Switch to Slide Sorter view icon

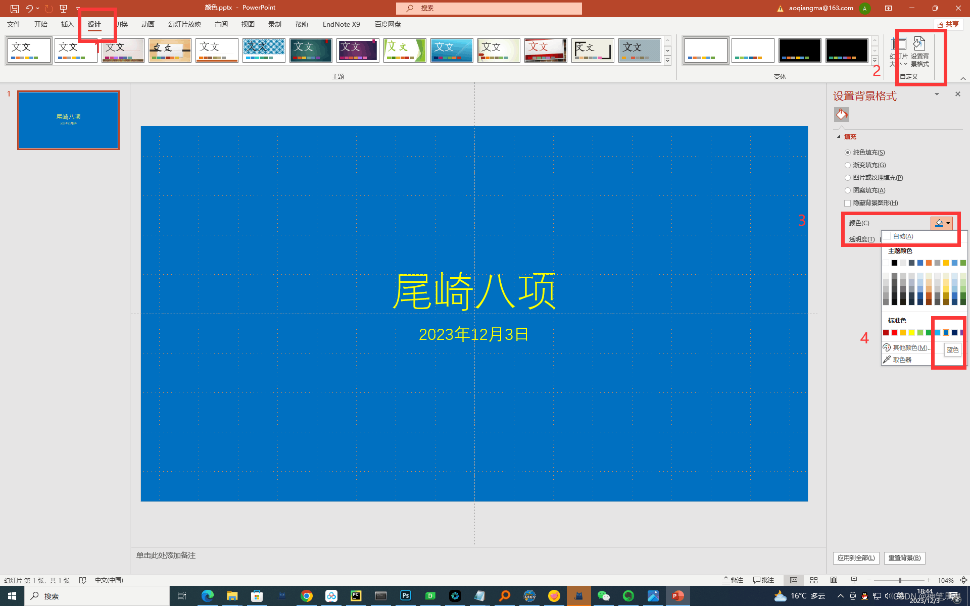pos(814,580)
